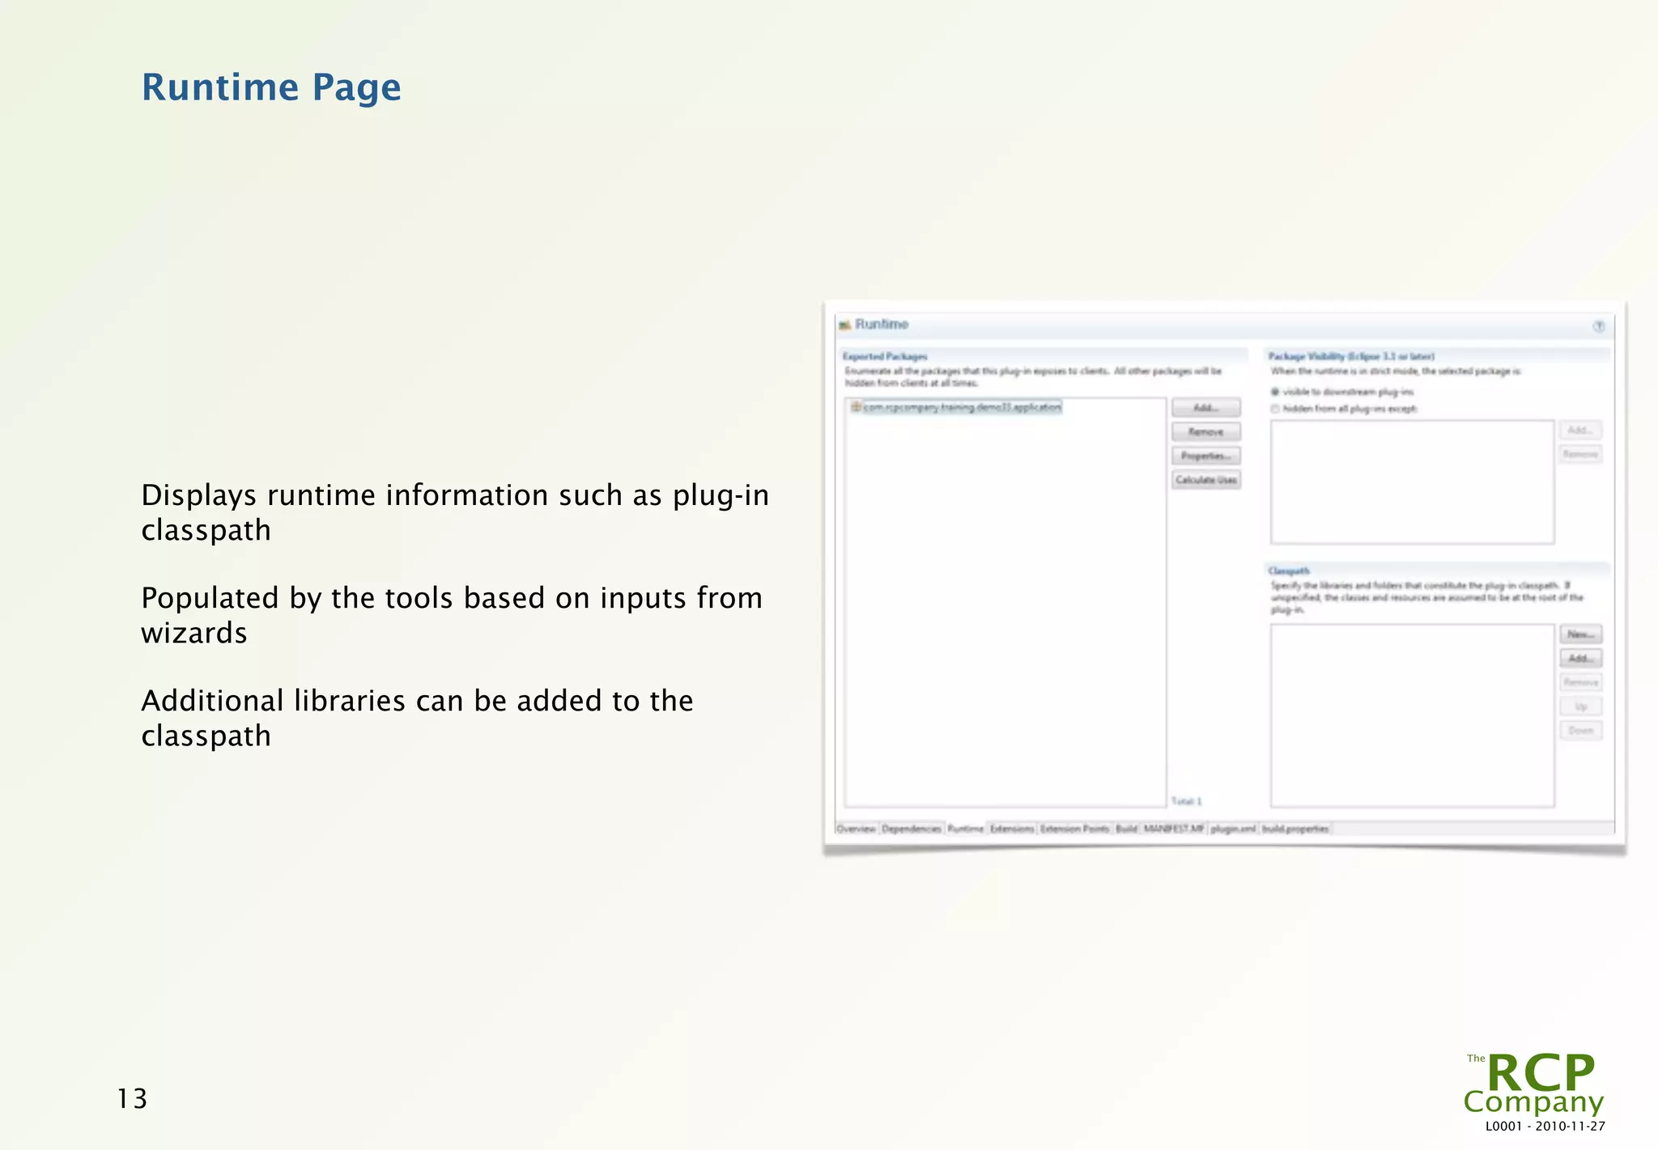Select 'visible to downstream plug-ins' radio option
This screenshot has width=1658, height=1150.
click(1275, 392)
